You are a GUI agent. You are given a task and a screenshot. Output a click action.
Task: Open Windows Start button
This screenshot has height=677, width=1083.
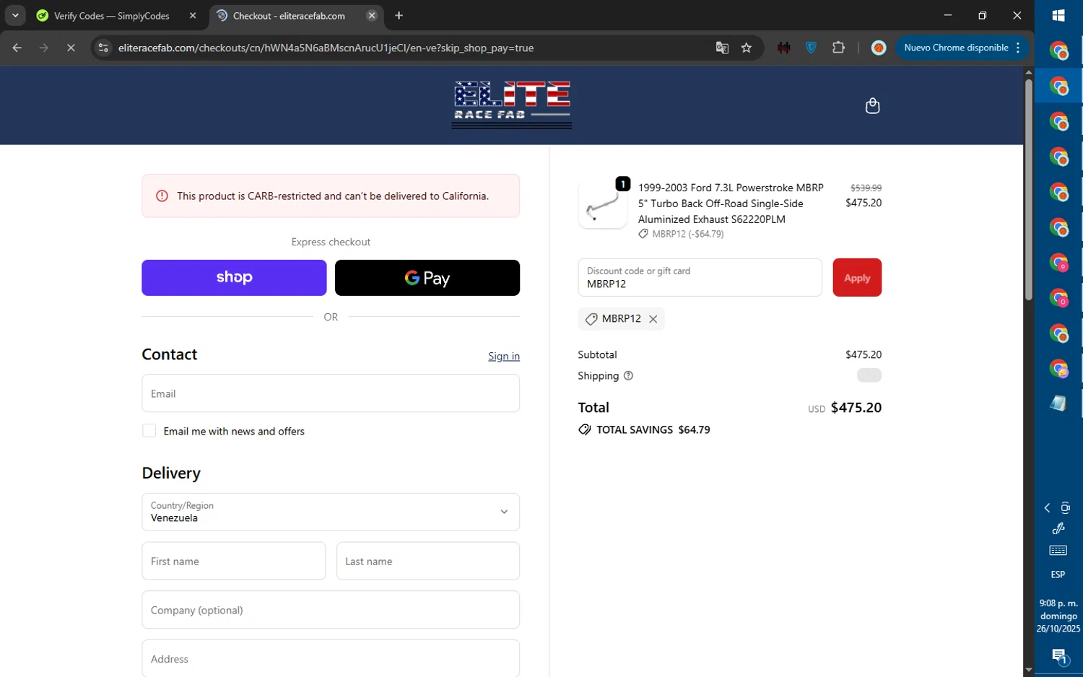(x=1058, y=15)
